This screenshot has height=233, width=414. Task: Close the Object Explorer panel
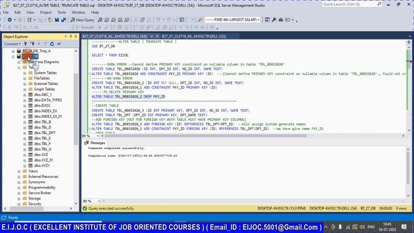[76, 36]
